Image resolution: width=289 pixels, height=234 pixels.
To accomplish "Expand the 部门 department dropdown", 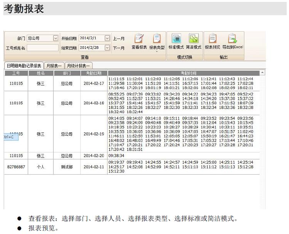I will click(55, 38).
